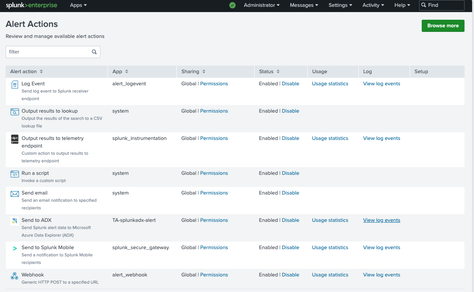This screenshot has width=474, height=292.
Task: Click the Log Event alert action icon
Action: tap(14, 85)
